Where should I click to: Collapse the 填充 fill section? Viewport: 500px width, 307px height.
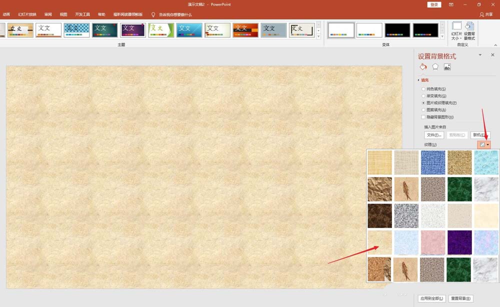[423, 80]
